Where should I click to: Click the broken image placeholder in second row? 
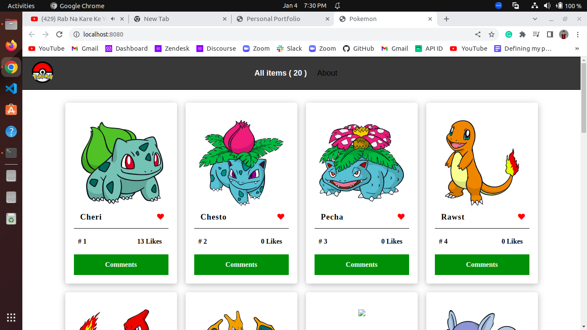pyautogui.click(x=361, y=313)
